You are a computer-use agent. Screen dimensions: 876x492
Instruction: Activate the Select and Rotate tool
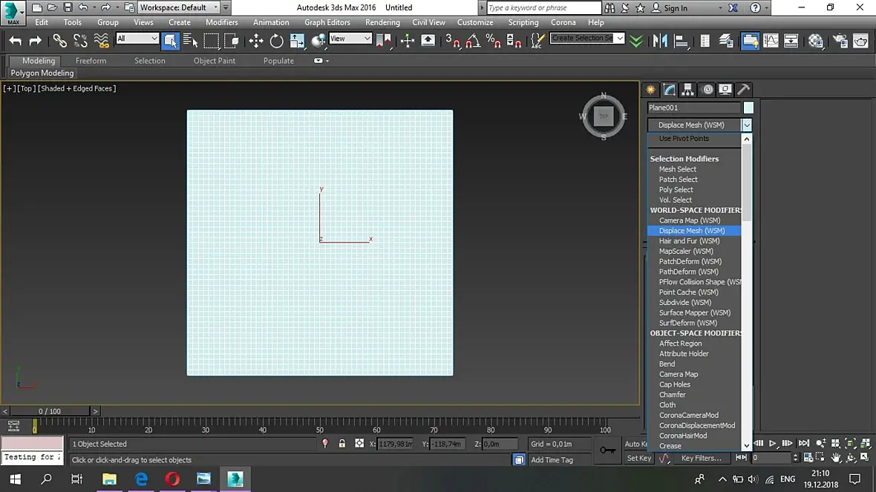coord(276,42)
